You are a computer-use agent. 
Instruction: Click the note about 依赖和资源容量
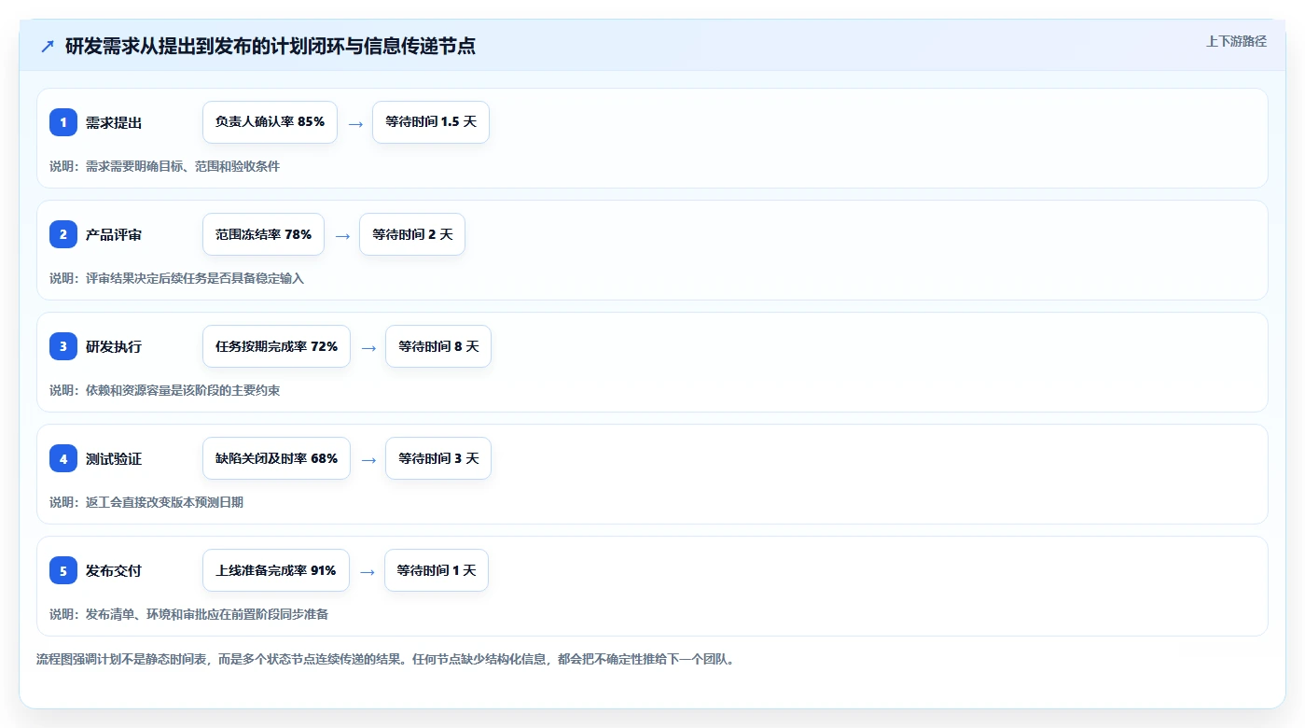[164, 390]
